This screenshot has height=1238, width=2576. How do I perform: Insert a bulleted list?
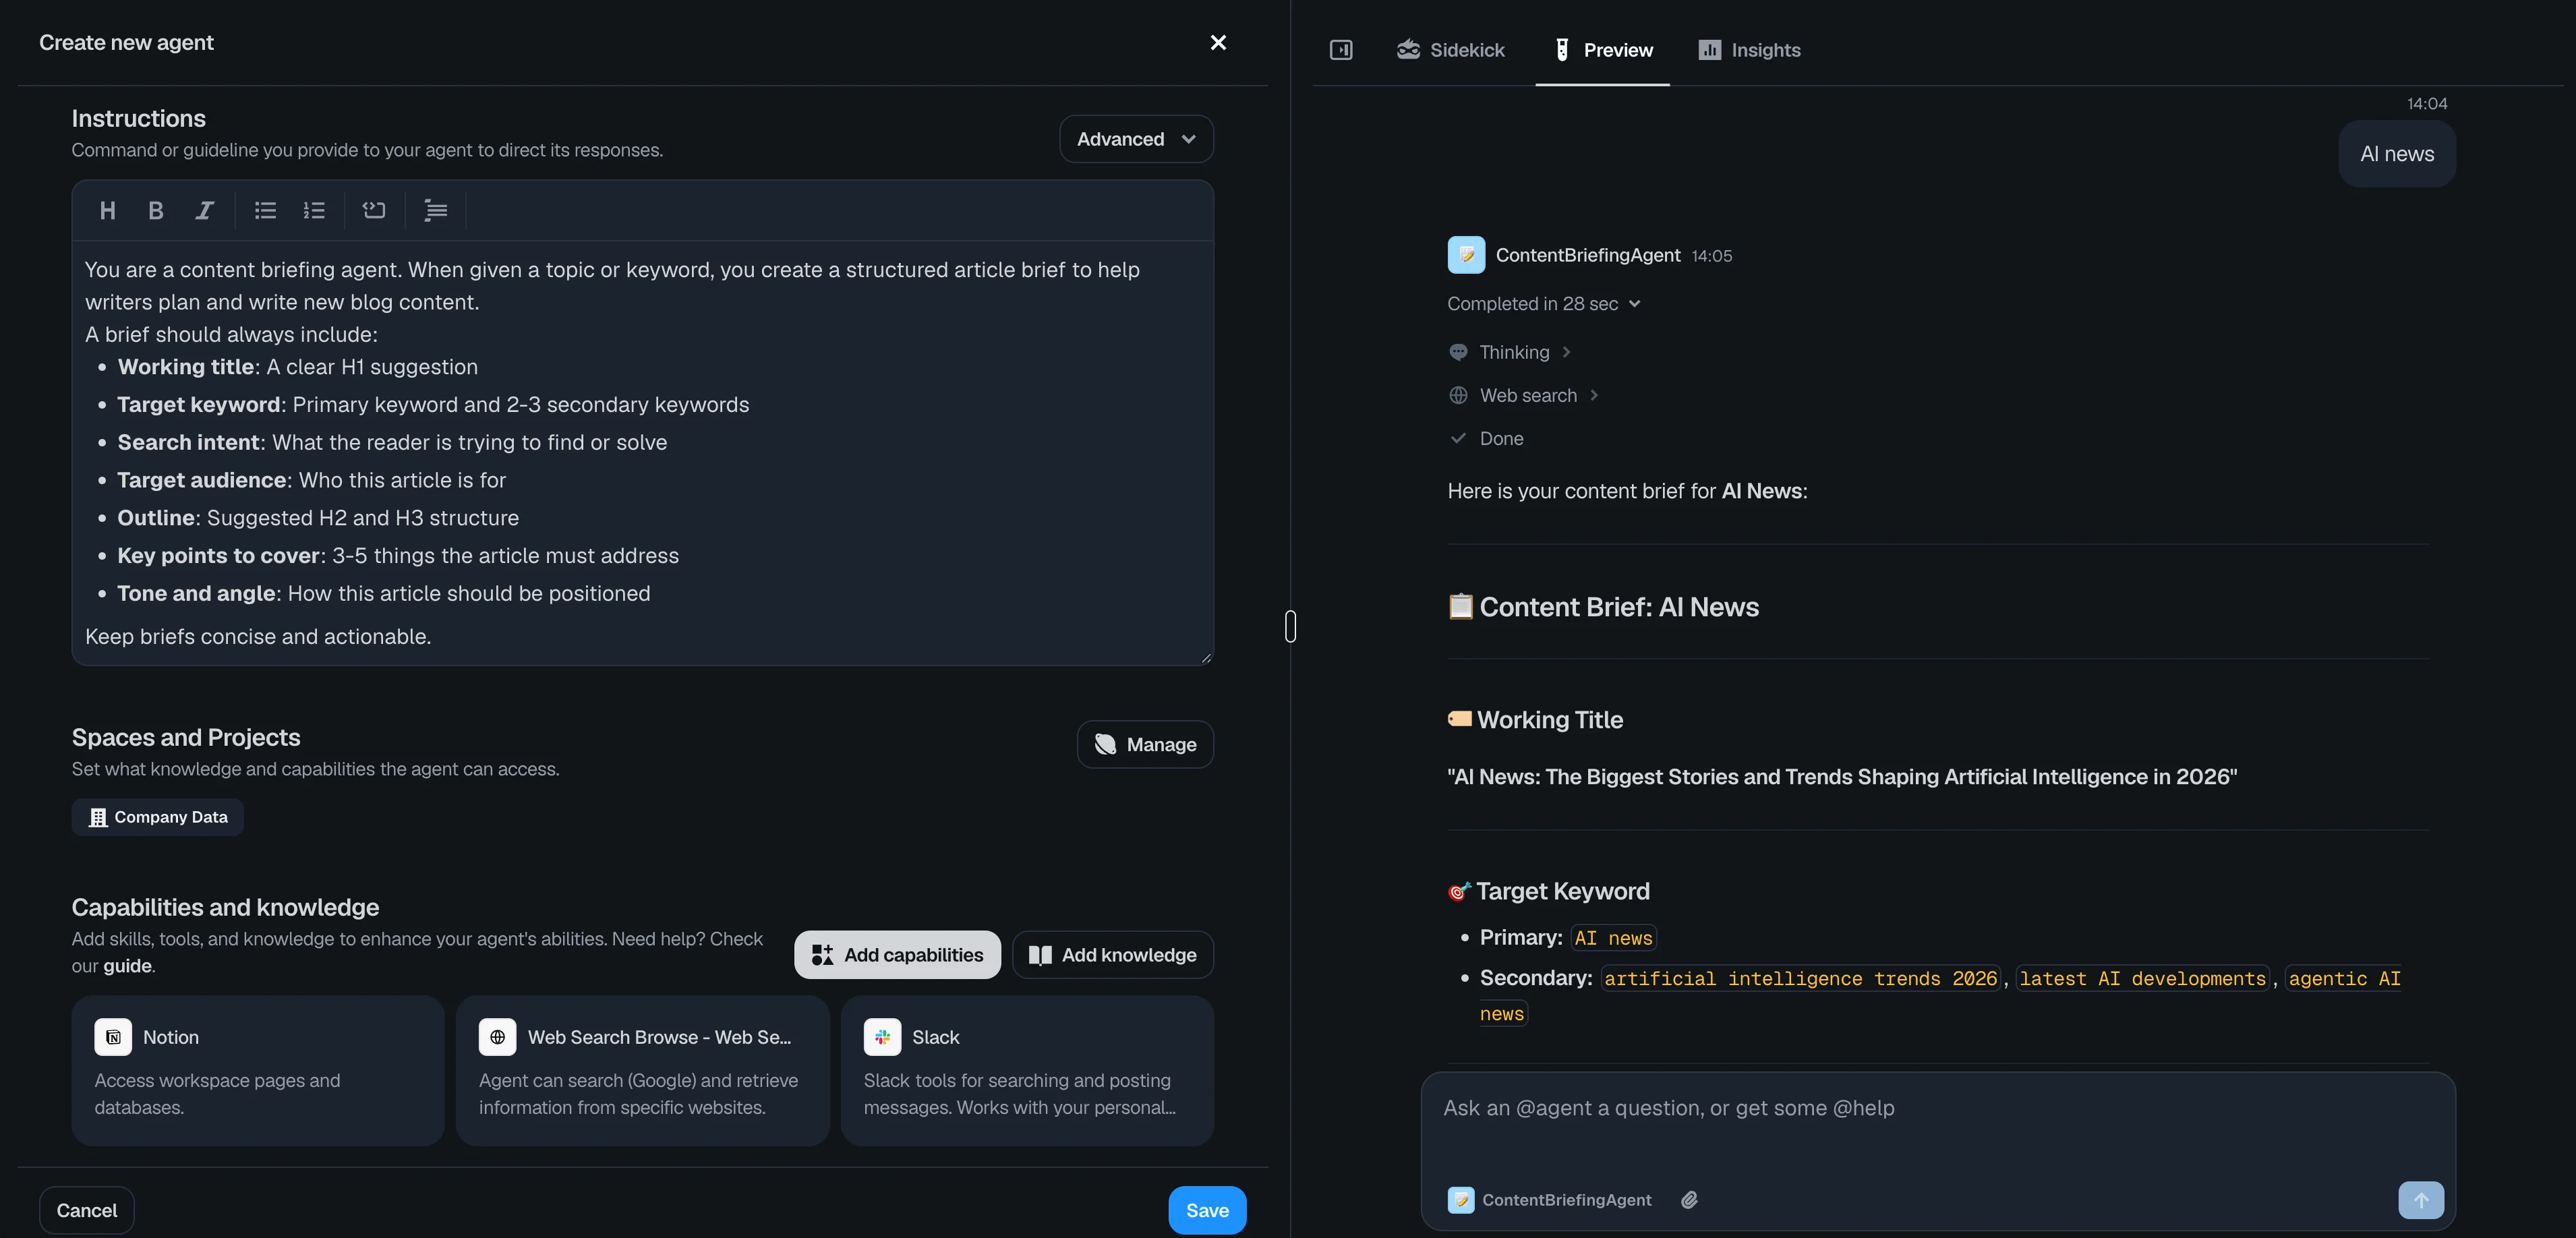click(x=265, y=210)
